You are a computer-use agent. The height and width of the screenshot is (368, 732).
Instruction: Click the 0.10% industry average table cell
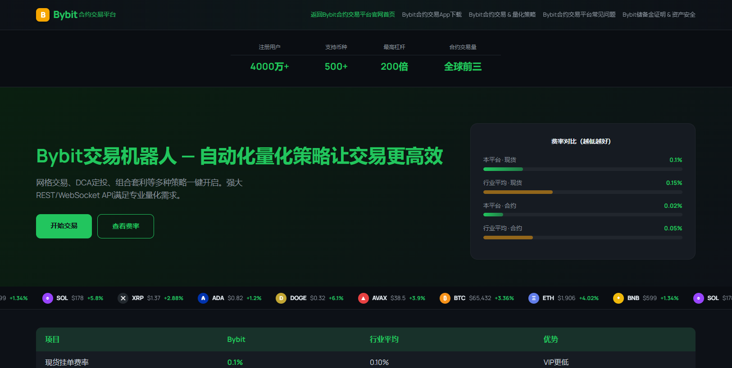[x=379, y=362]
